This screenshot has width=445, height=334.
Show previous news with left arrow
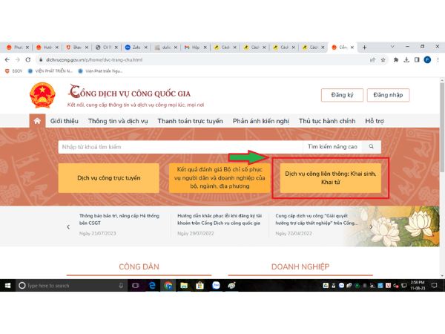(x=68, y=227)
